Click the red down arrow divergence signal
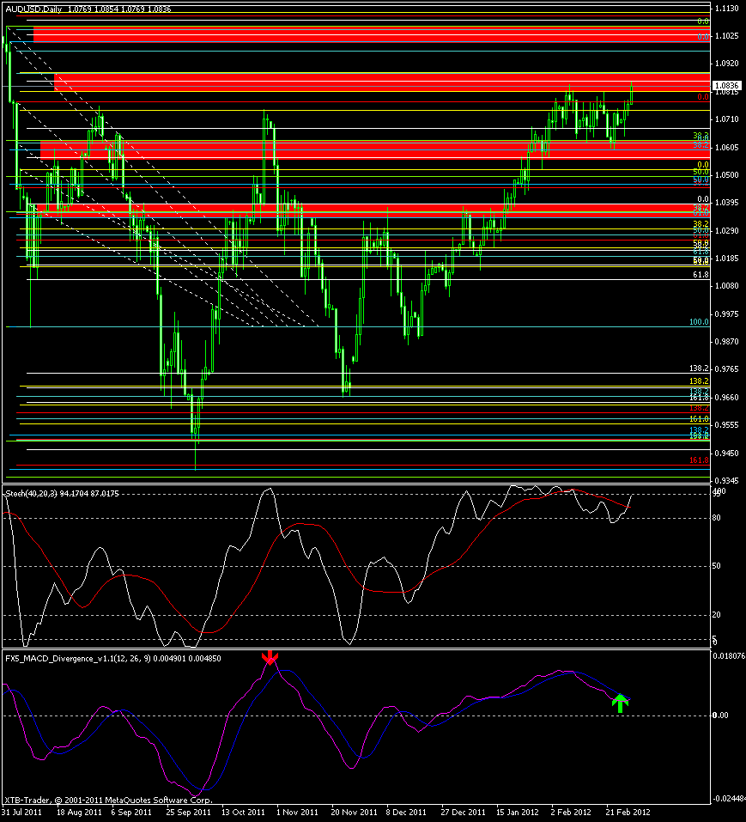 coord(270,658)
